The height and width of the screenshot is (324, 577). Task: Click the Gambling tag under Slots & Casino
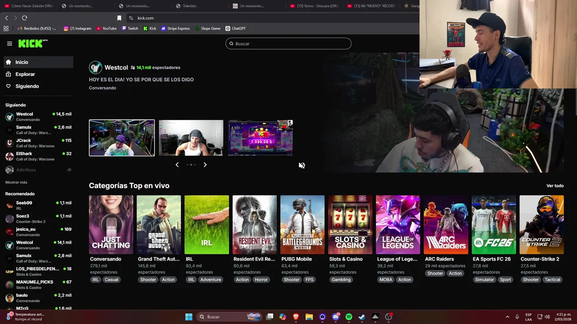[341, 279]
